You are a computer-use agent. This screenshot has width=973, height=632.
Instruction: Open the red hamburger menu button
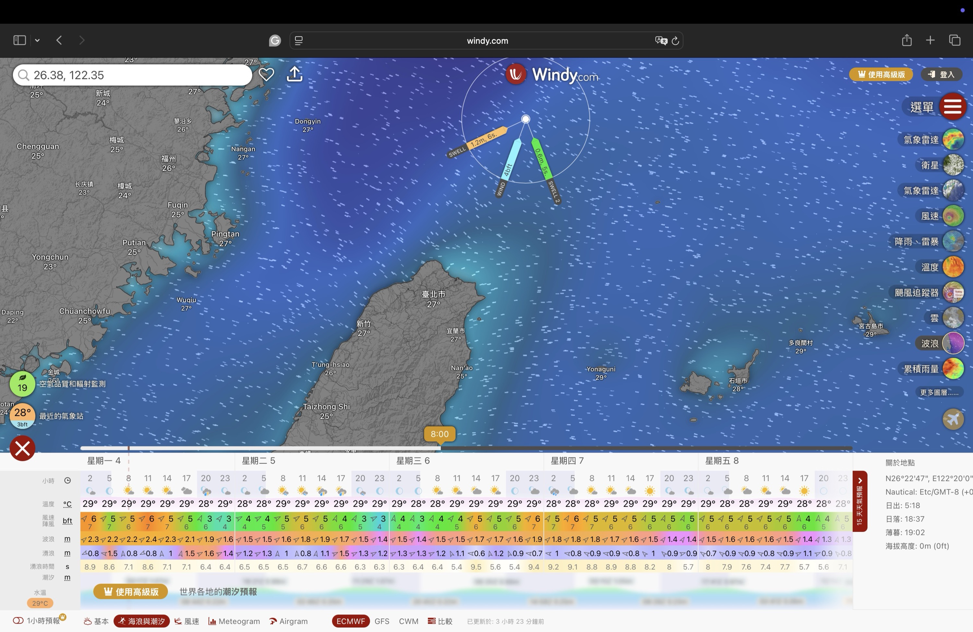(x=952, y=106)
